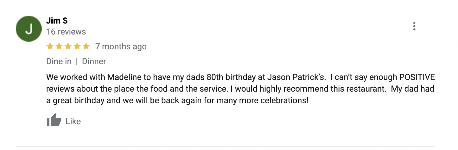
Task: Select the "Dine in" service label
Action: (x=59, y=61)
